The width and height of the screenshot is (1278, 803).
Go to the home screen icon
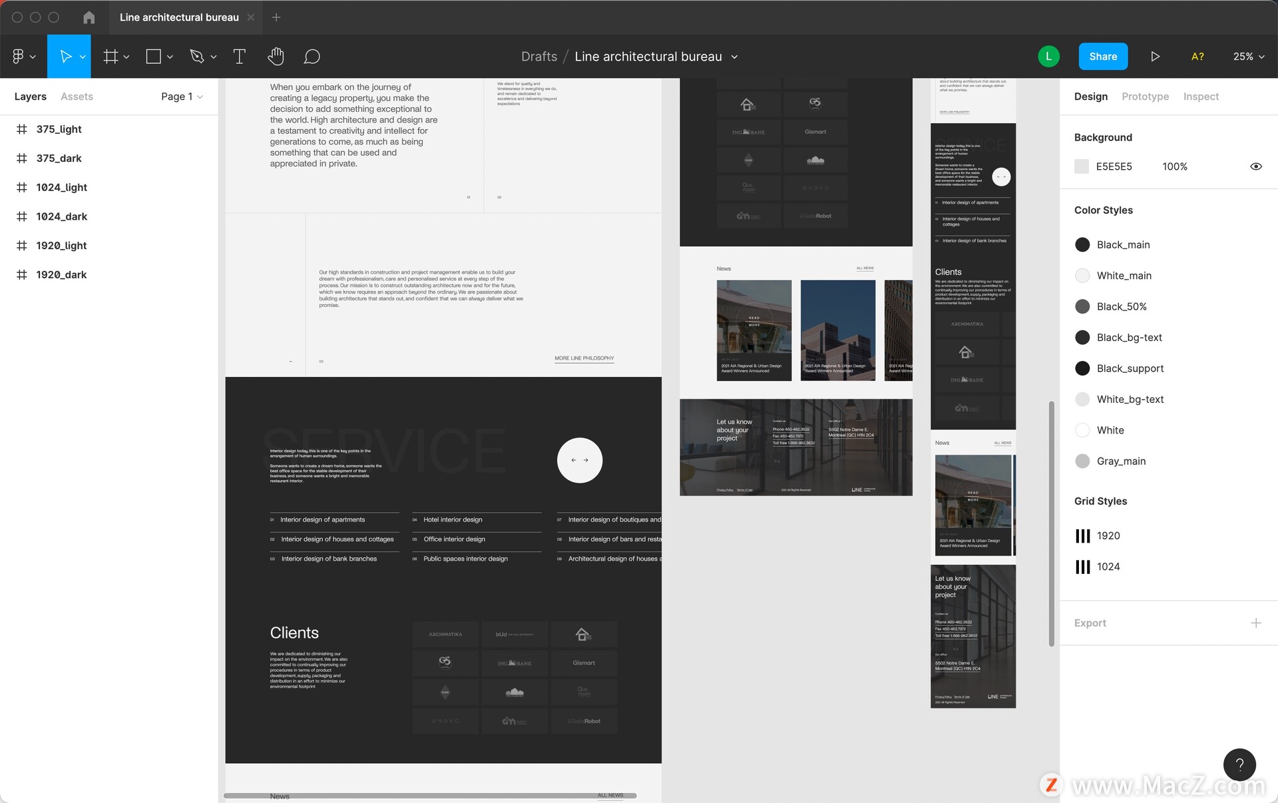pyautogui.click(x=89, y=17)
